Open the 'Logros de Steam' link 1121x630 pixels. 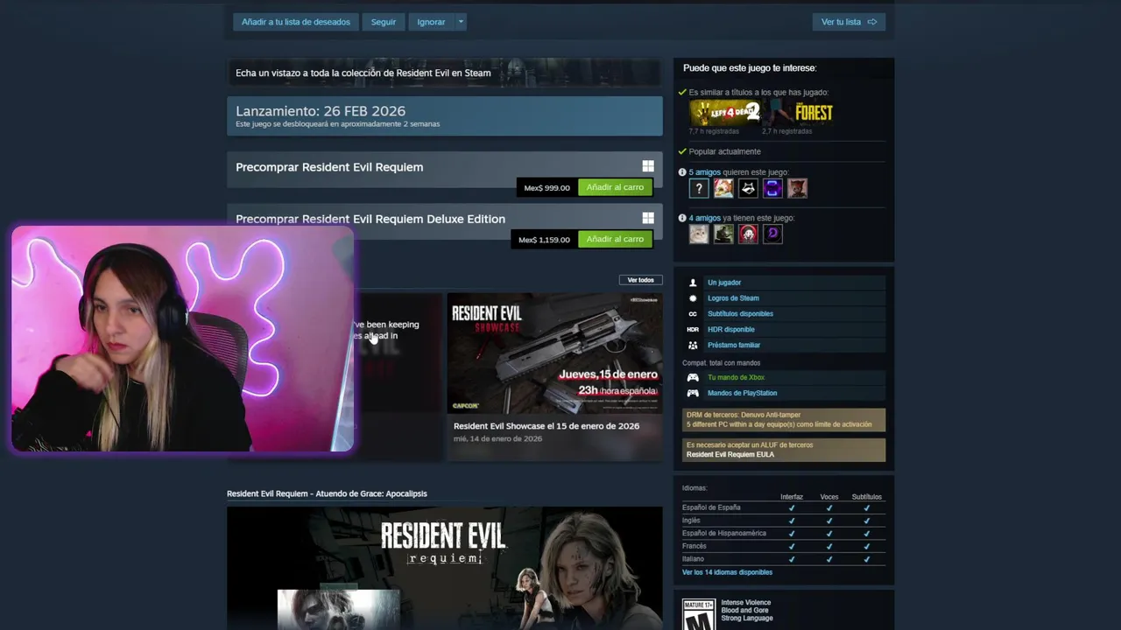733,298
